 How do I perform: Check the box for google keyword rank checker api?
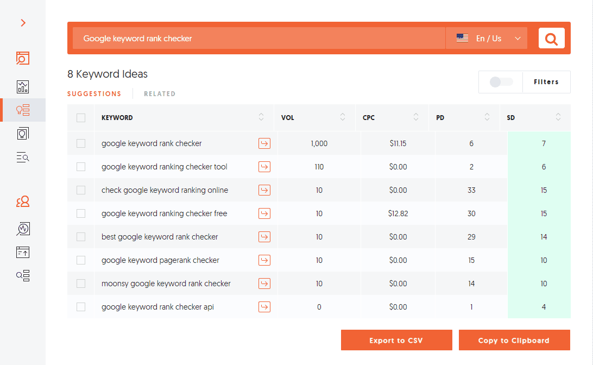coord(81,307)
